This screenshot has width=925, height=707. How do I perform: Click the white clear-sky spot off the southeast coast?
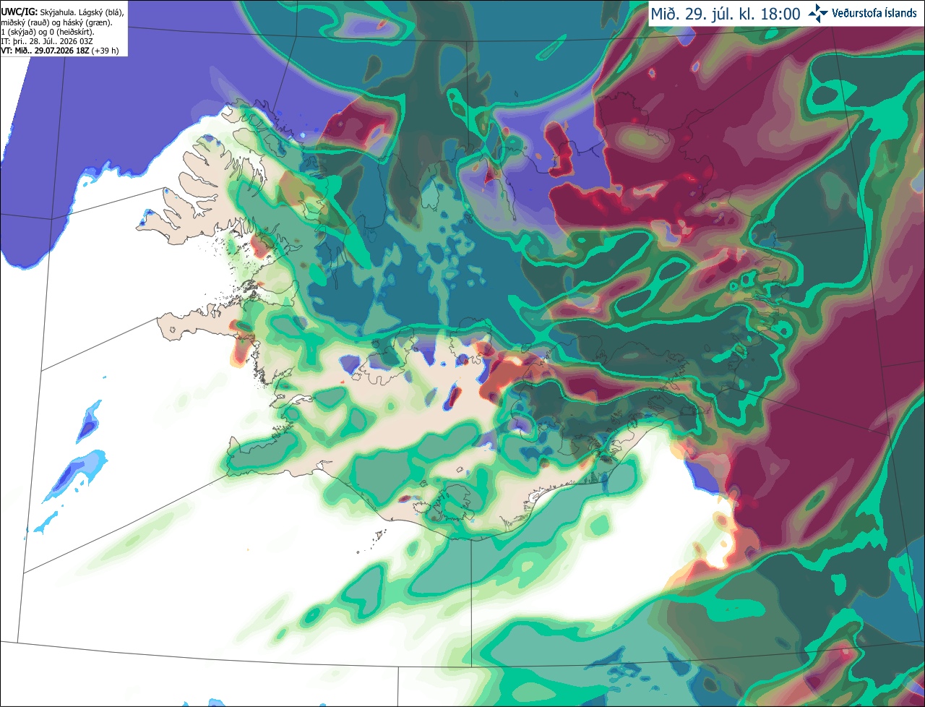(x=720, y=552)
